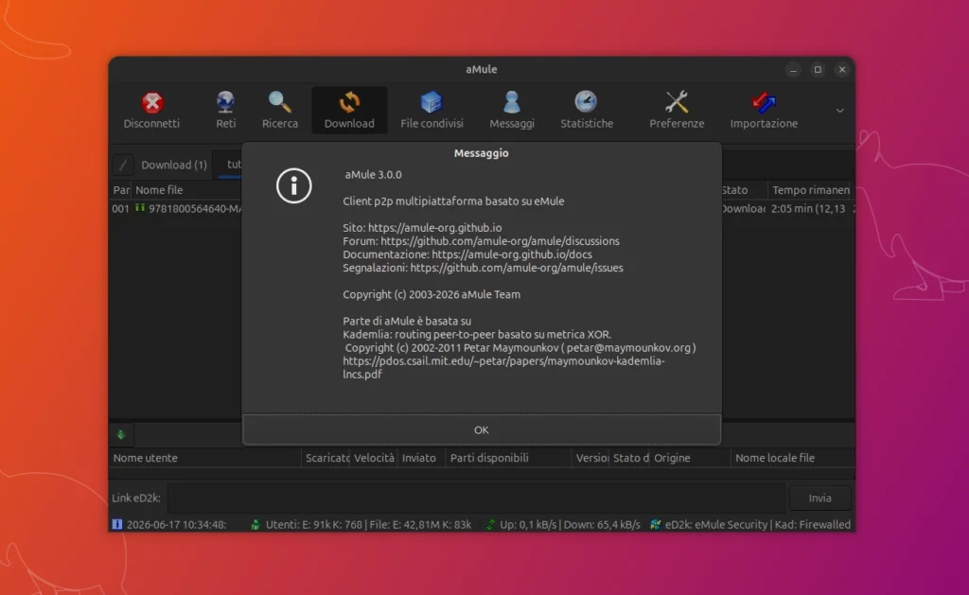Expand the toolbar overflow chevron
Image resolution: width=969 pixels, height=595 pixels.
(x=839, y=111)
